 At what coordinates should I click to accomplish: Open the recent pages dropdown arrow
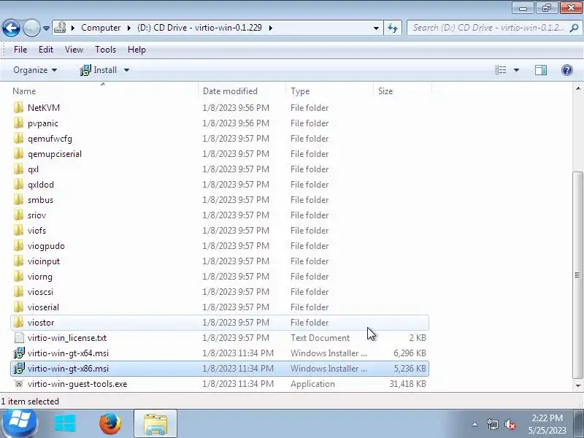(x=46, y=28)
